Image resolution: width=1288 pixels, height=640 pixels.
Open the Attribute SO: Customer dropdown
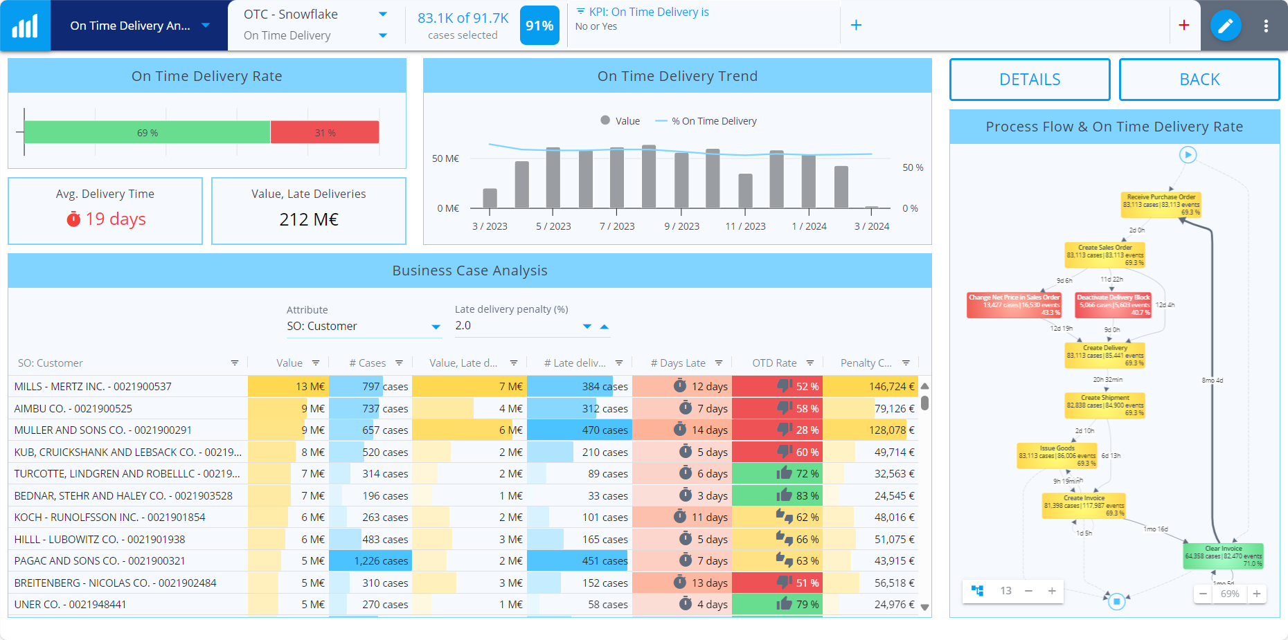tap(436, 326)
